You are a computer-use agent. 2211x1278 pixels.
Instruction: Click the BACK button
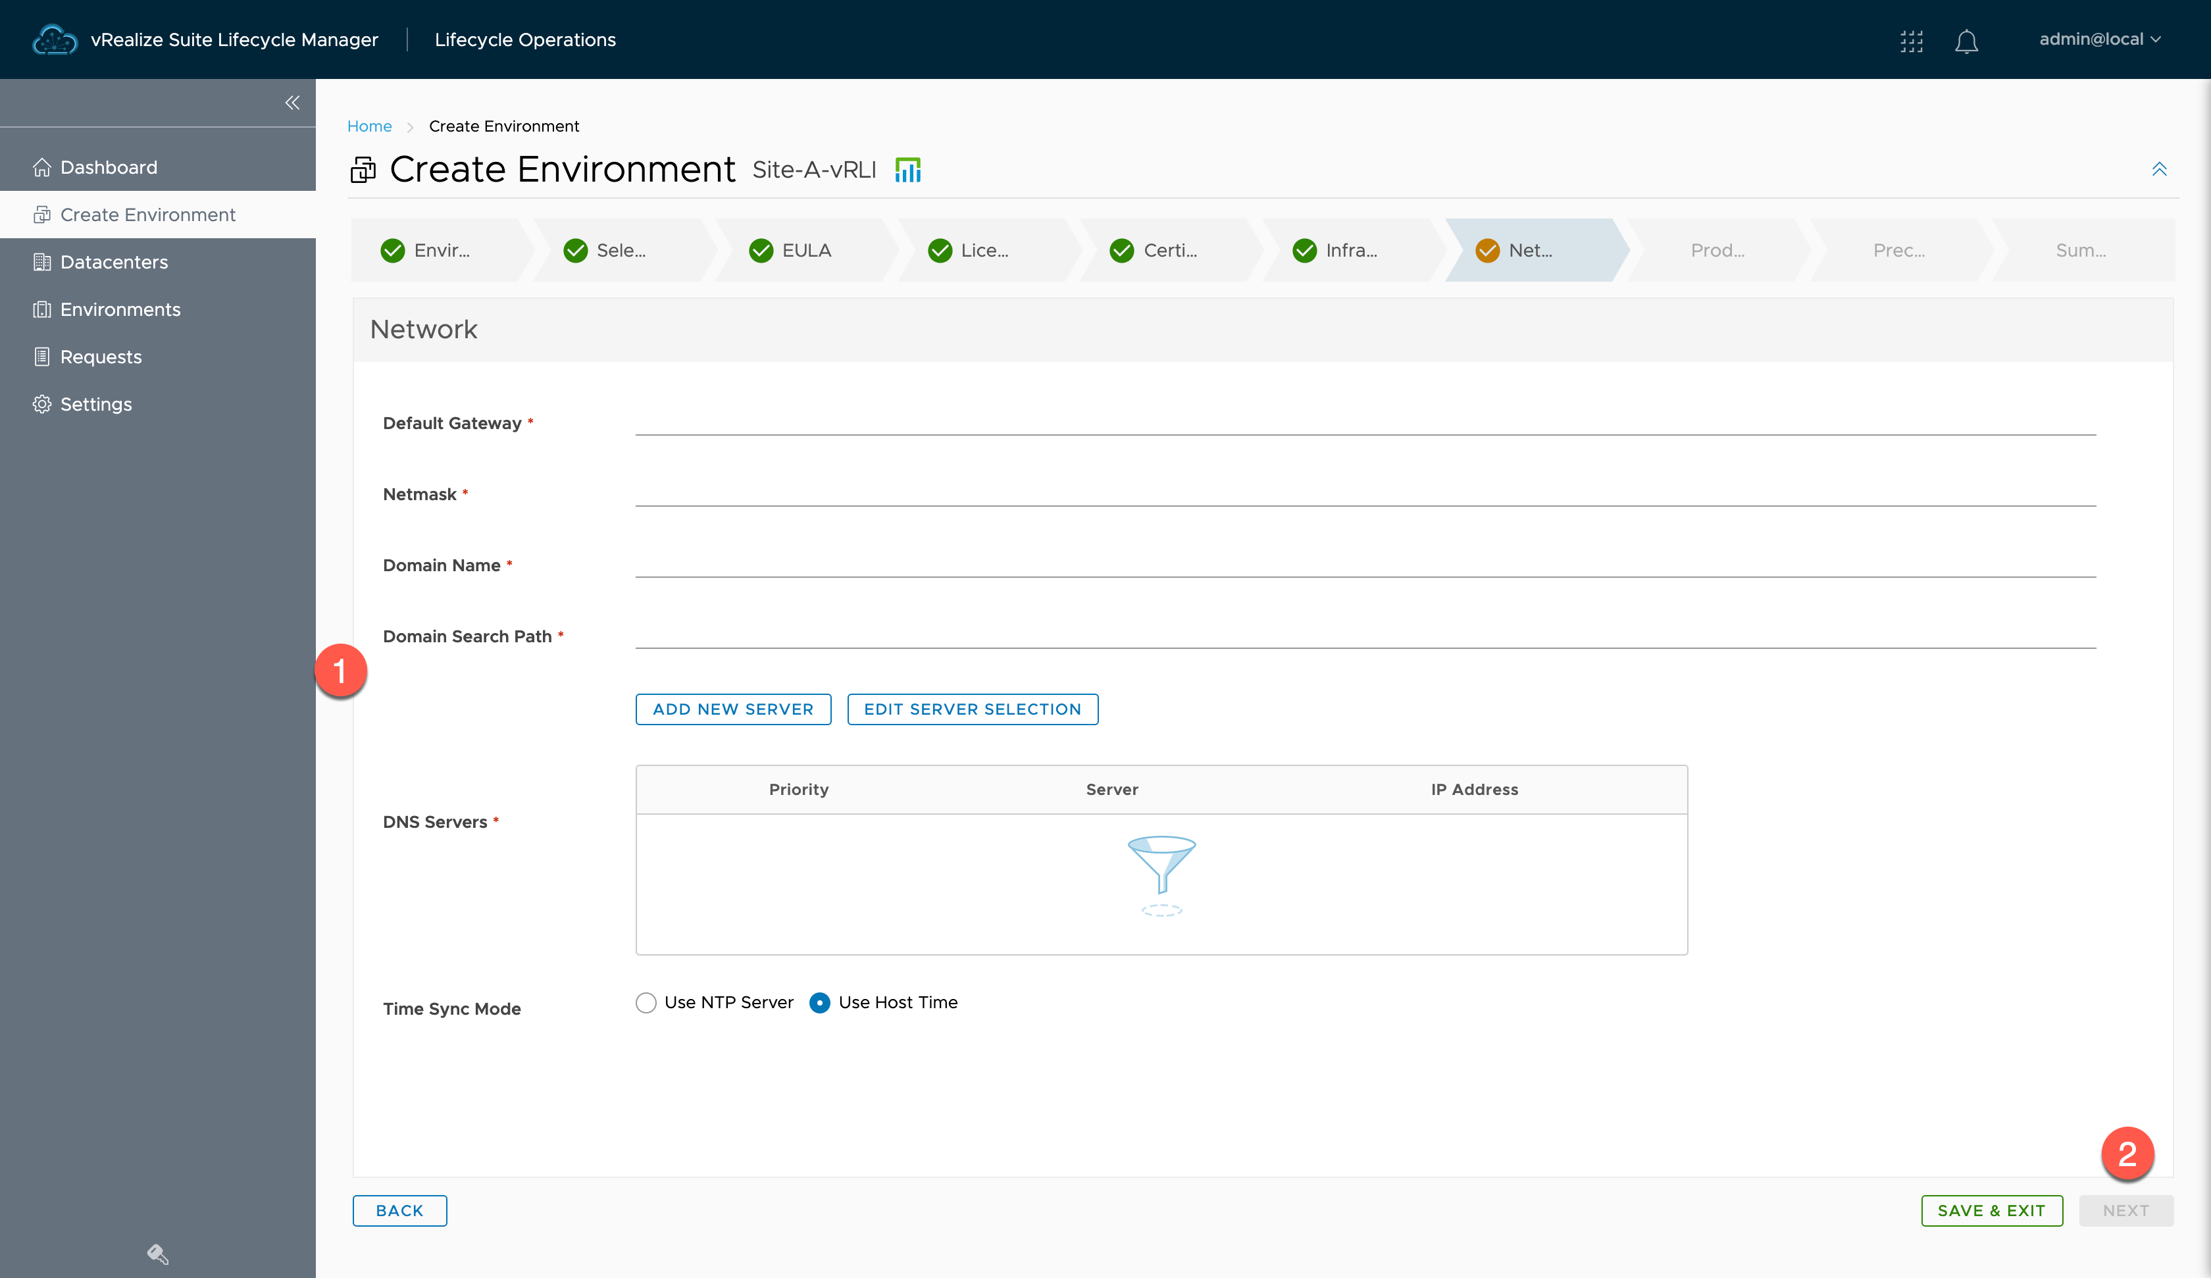point(399,1210)
